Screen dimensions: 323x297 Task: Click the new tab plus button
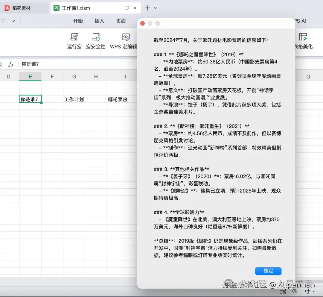(147, 8)
